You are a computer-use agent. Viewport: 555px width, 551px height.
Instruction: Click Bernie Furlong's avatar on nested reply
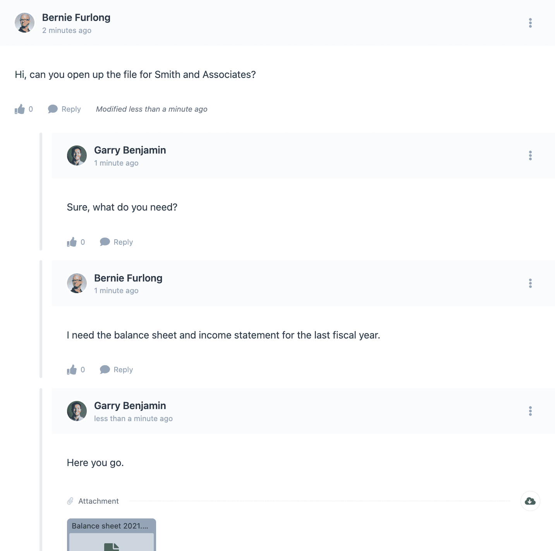[77, 283]
